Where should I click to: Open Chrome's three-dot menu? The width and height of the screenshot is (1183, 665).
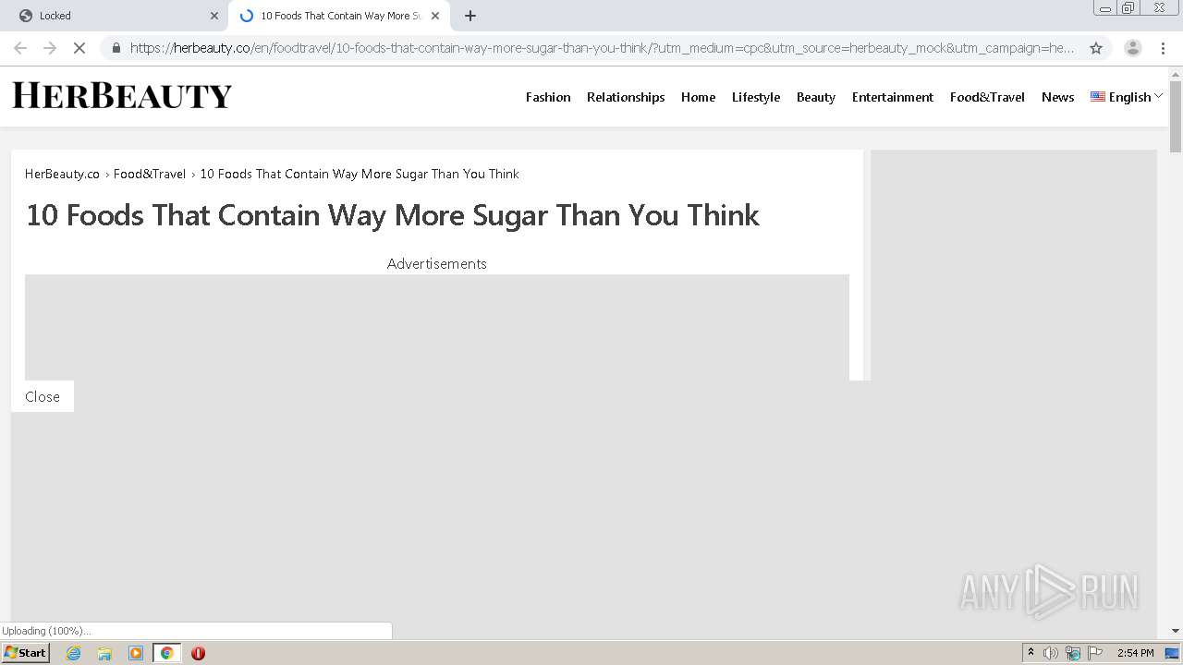pyautogui.click(x=1163, y=48)
